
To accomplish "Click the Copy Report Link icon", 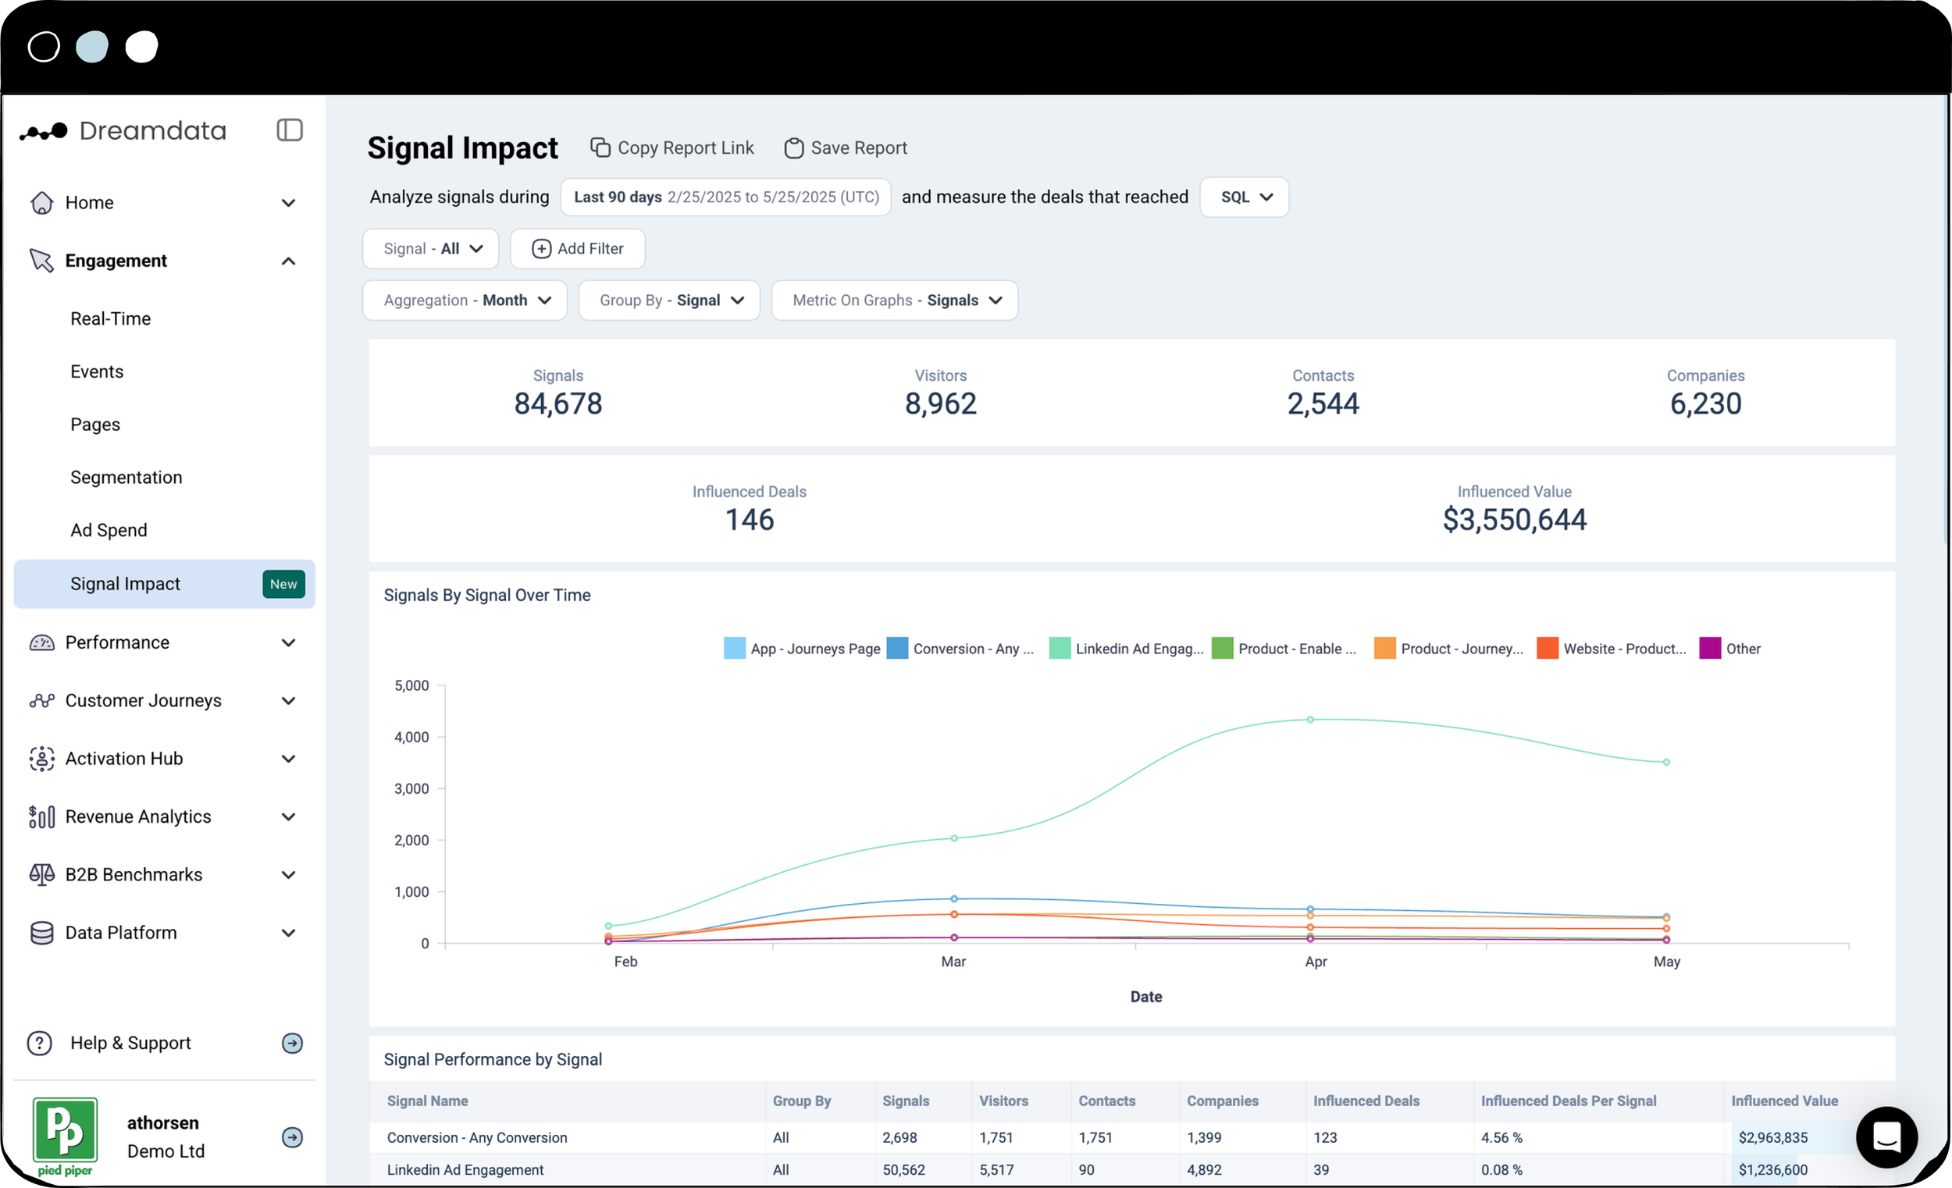I will pos(600,148).
